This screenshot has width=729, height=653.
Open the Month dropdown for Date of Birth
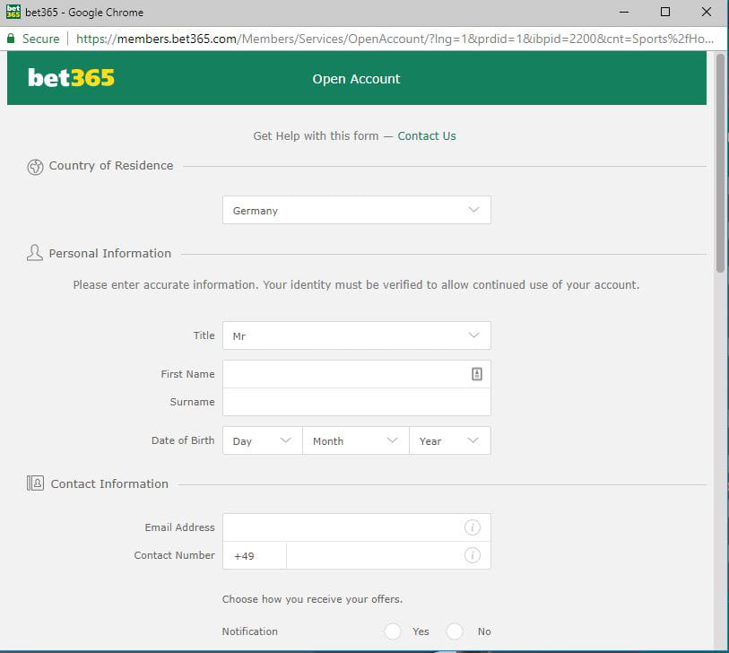356,440
